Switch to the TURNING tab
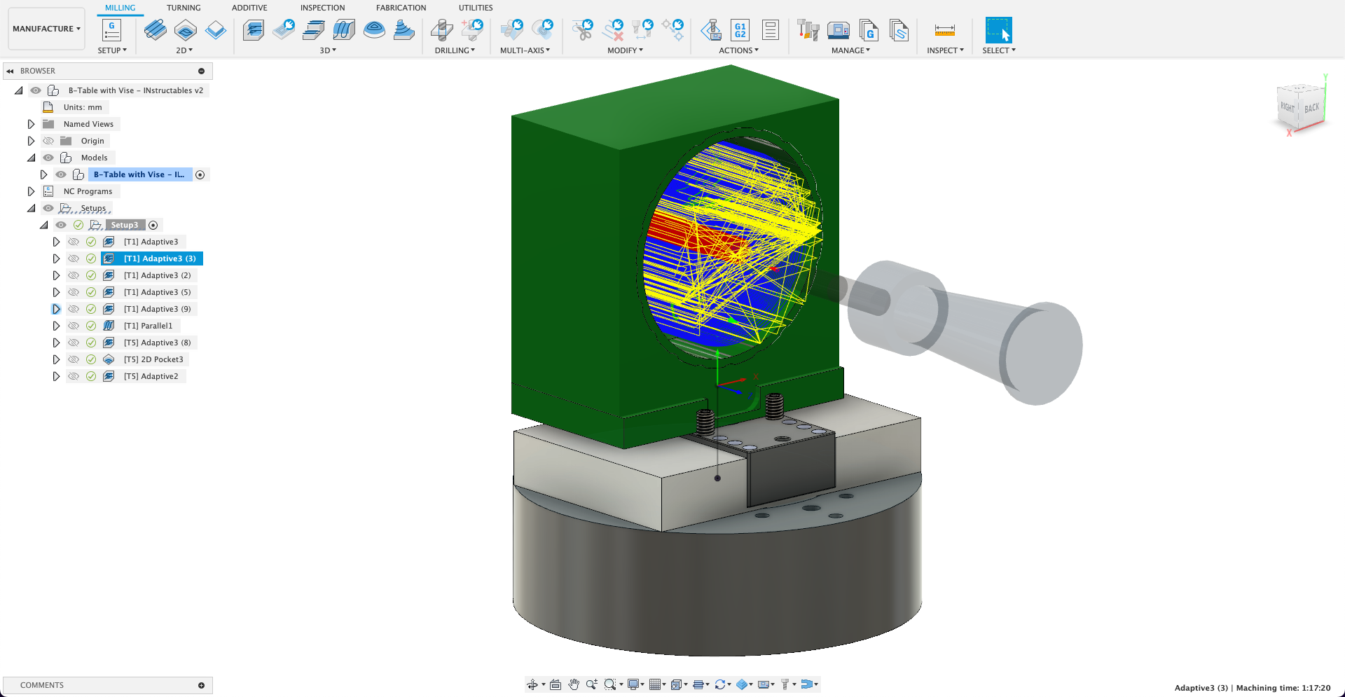This screenshot has height=697, width=1345. coord(184,8)
